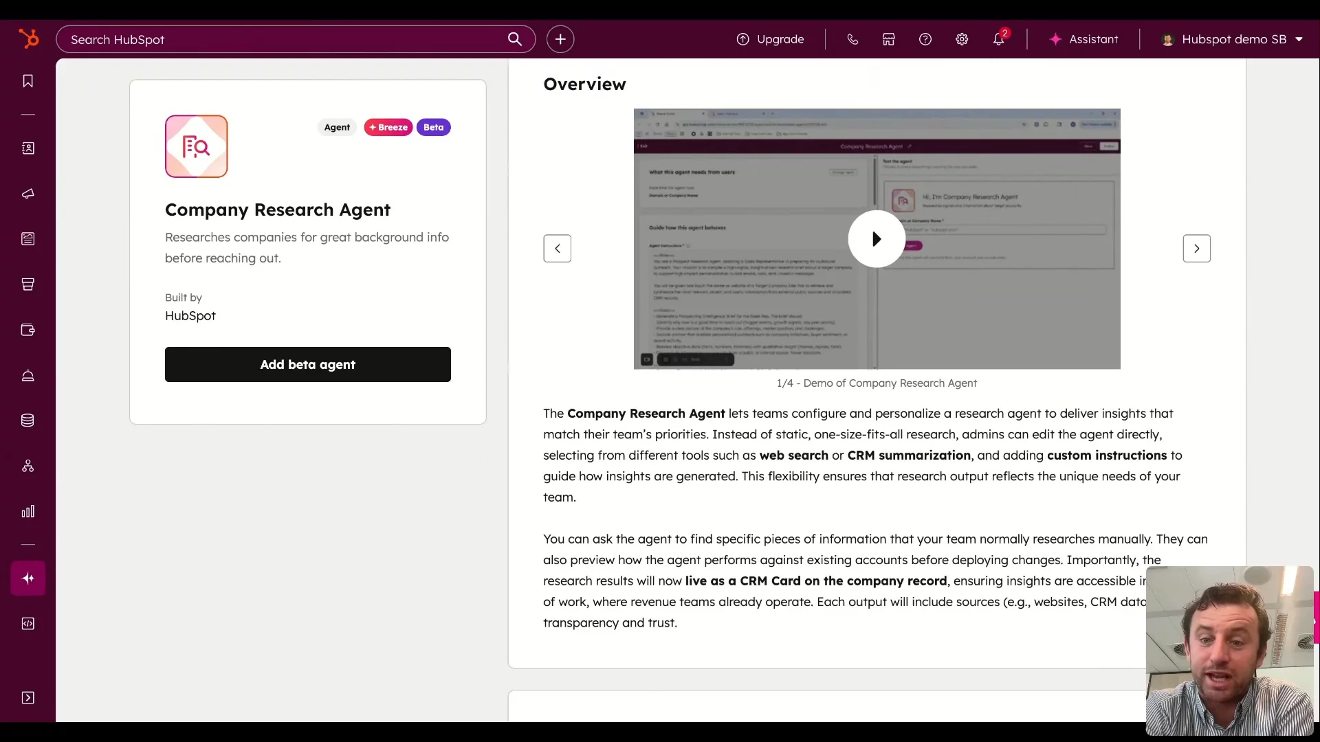Open the Marketing megaphone sidebar icon
The image size is (1320, 742).
click(27, 194)
